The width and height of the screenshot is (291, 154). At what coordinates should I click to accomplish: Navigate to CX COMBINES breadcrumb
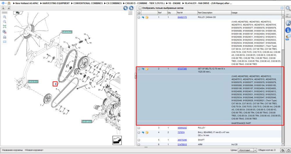114,3
